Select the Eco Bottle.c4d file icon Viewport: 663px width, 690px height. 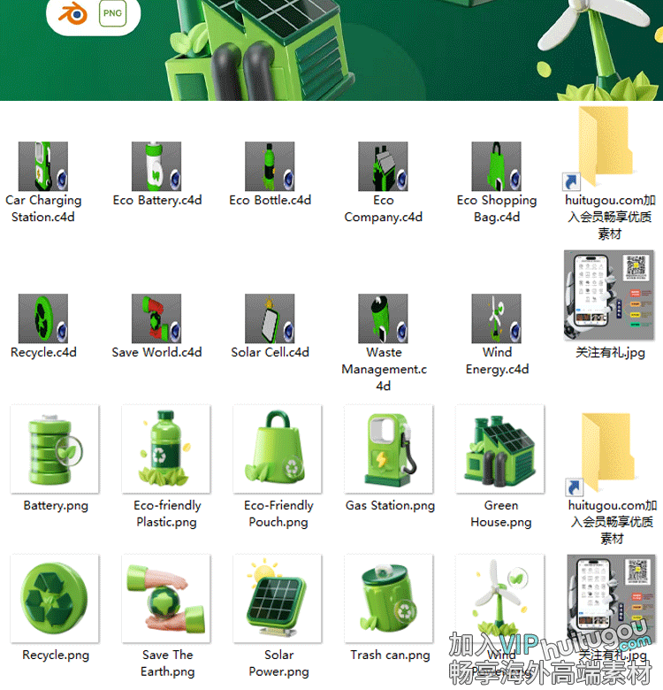270,166
